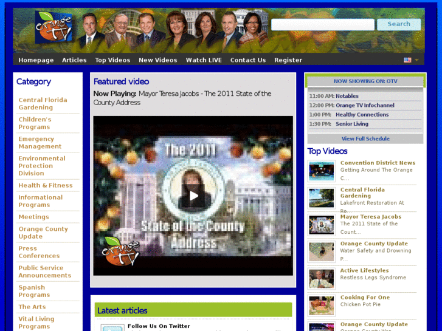Open Contact Us page
The width and height of the screenshot is (442, 331).
click(x=248, y=60)
